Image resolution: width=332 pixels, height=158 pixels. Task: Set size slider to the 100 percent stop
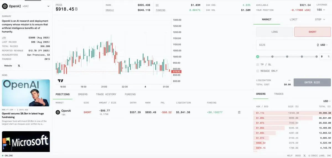[x=317, y=57]
